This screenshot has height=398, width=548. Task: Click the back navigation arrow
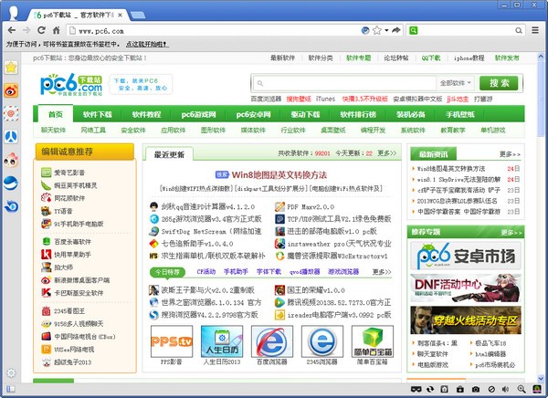(x=12, y=30)
